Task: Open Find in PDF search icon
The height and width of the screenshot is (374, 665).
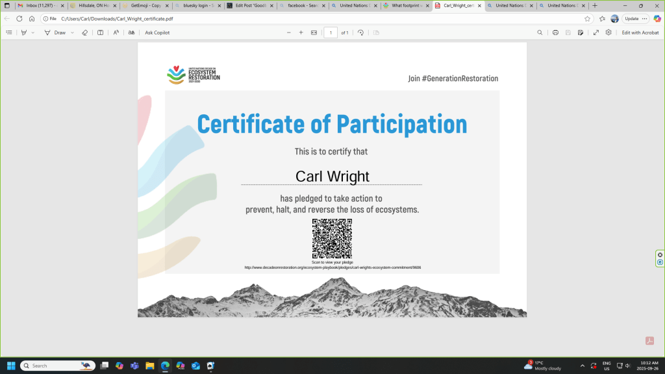Action: (540, 32)
